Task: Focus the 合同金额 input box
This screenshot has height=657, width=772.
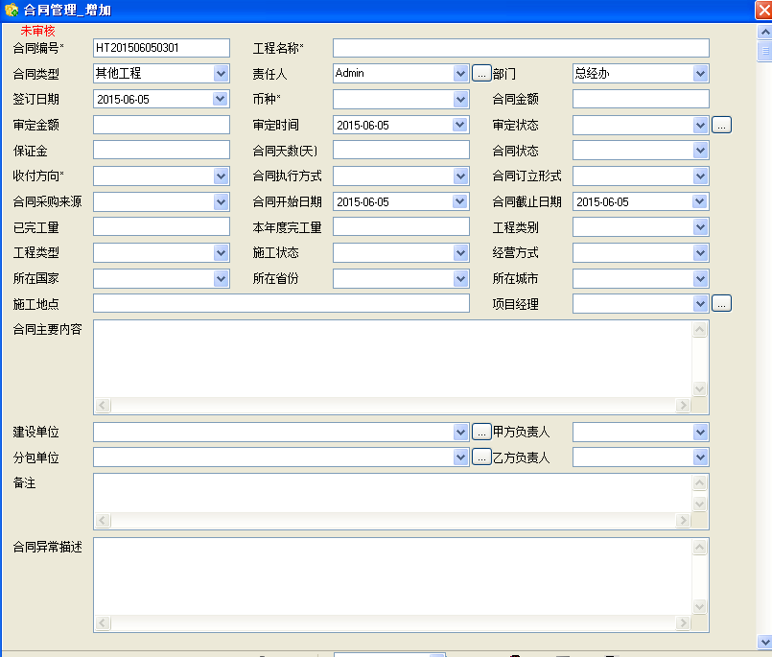Action: [x=640, y=99]
